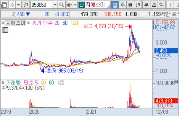The image size is (179, 116).
Task: Click the speaker sound icon
Action: pyautogui.click(x=69, y=5)
